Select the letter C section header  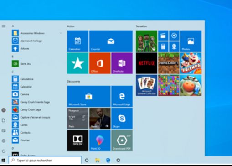point(13,72)
